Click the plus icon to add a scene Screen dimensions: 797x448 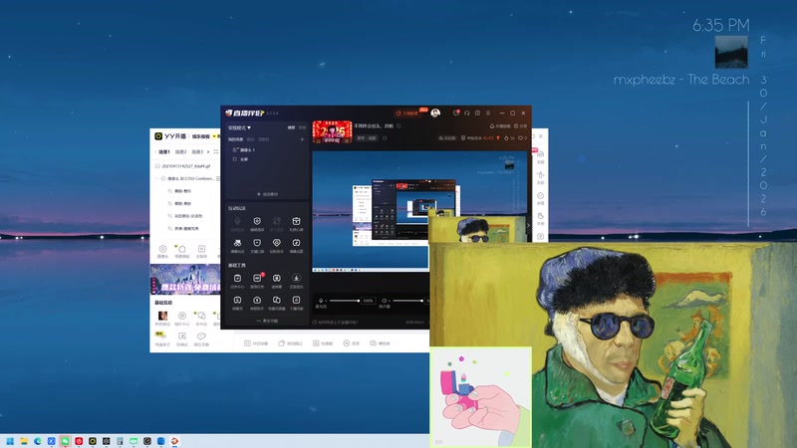(x=302, y=139)
